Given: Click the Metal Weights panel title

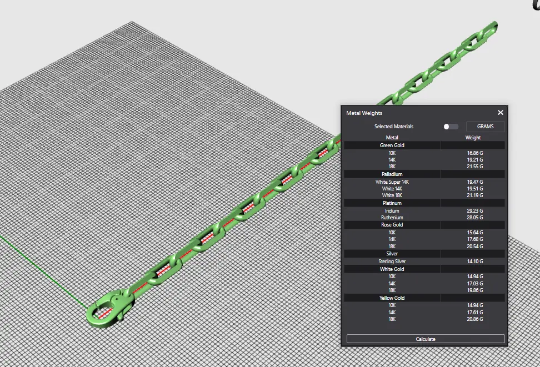Looking at the screenshot, I should (x=364, y=113).
